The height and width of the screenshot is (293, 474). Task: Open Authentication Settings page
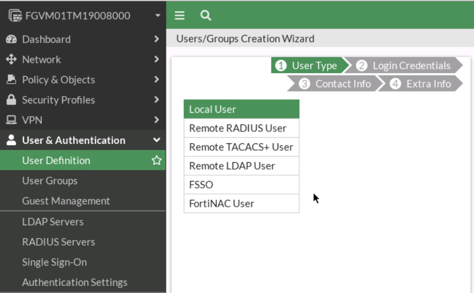(x=74, y=282)
